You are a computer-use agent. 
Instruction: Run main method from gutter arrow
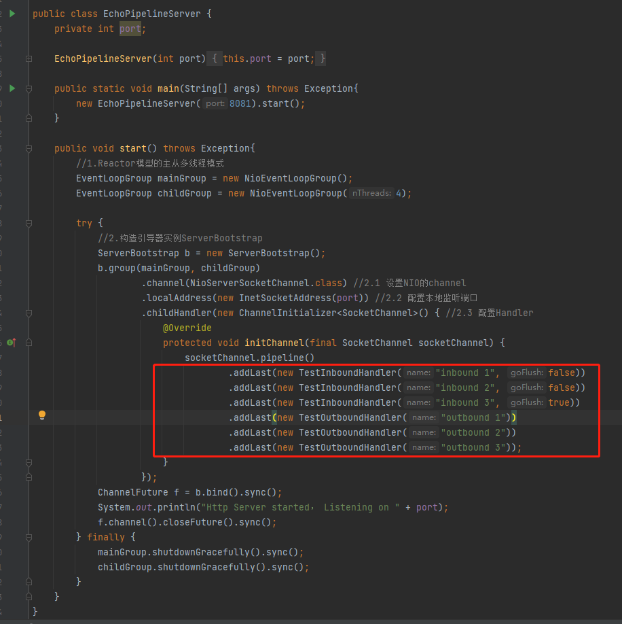[12, 88]
